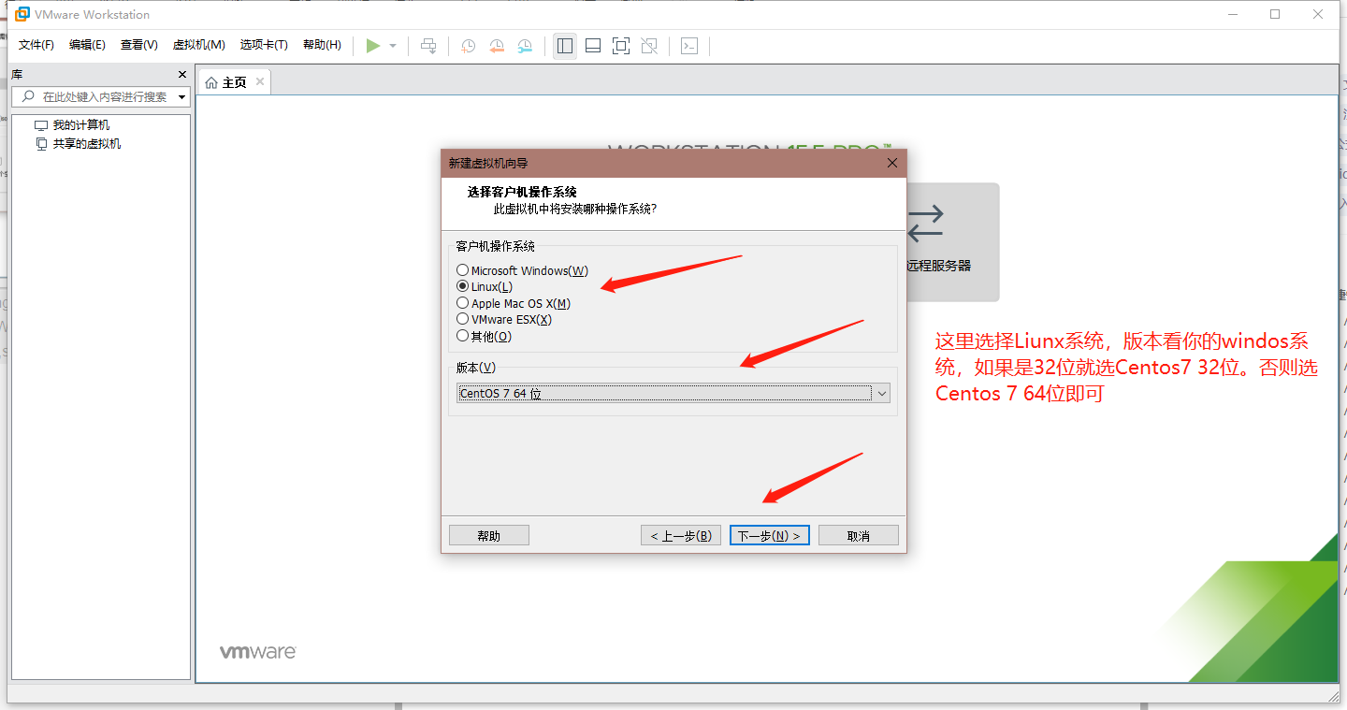
Task: Click the VMware Workstation title bar app icon
Action: point(22,14)
